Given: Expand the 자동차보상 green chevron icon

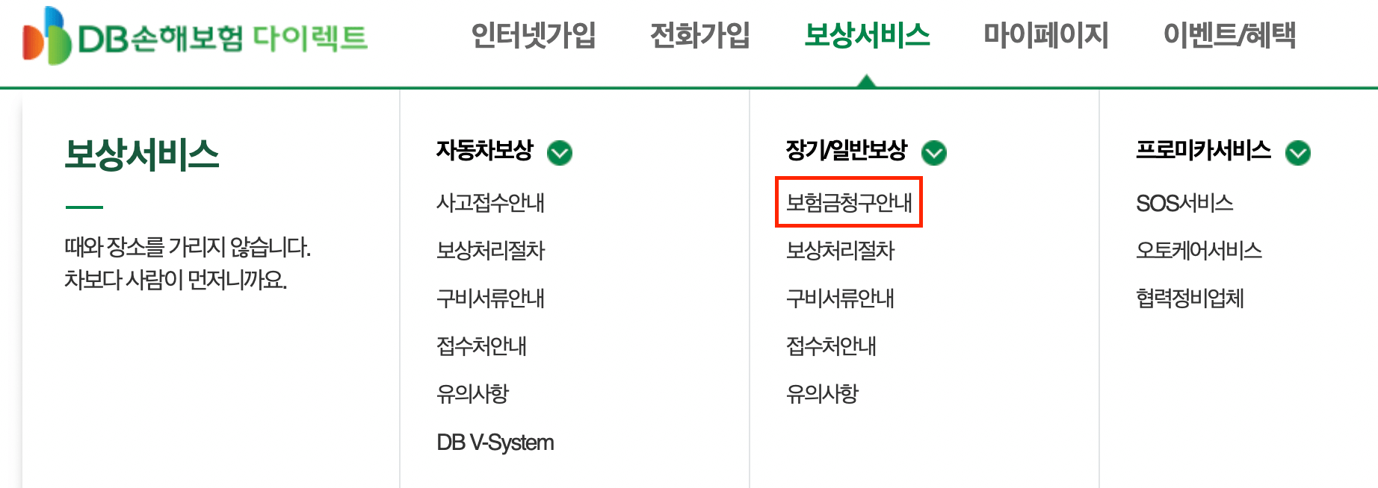Looking at the screenshot, I should (559, 152).
